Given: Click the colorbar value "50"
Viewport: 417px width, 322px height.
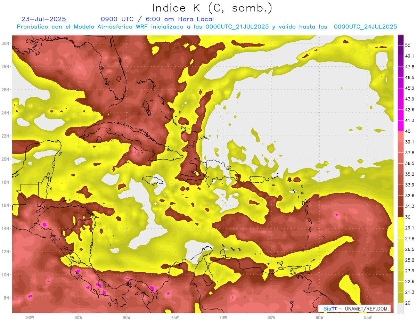Looking at the screenshot, I should [x=408, y=46].
